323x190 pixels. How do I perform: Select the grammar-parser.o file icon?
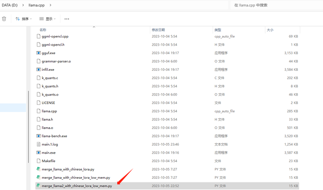pyautogui.click(x=39, y=61)
